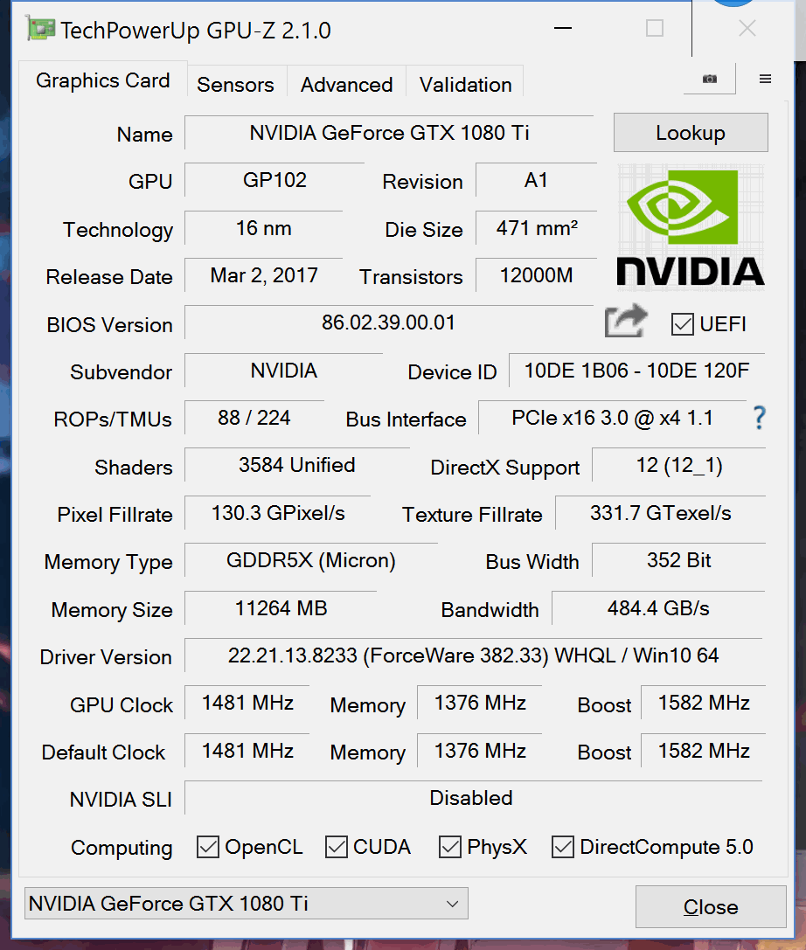Toggle the UEFI checkbox
Viewport: 806px width, 950px height.
coord(683,324)
